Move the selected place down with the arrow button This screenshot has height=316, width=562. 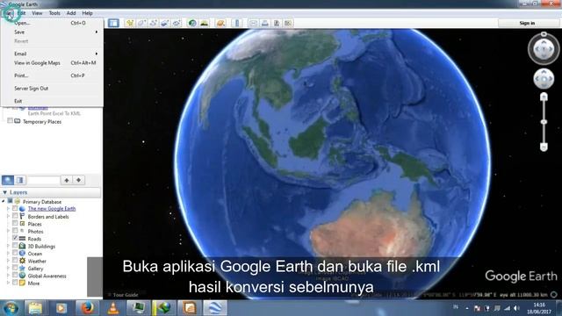point(78,180)
